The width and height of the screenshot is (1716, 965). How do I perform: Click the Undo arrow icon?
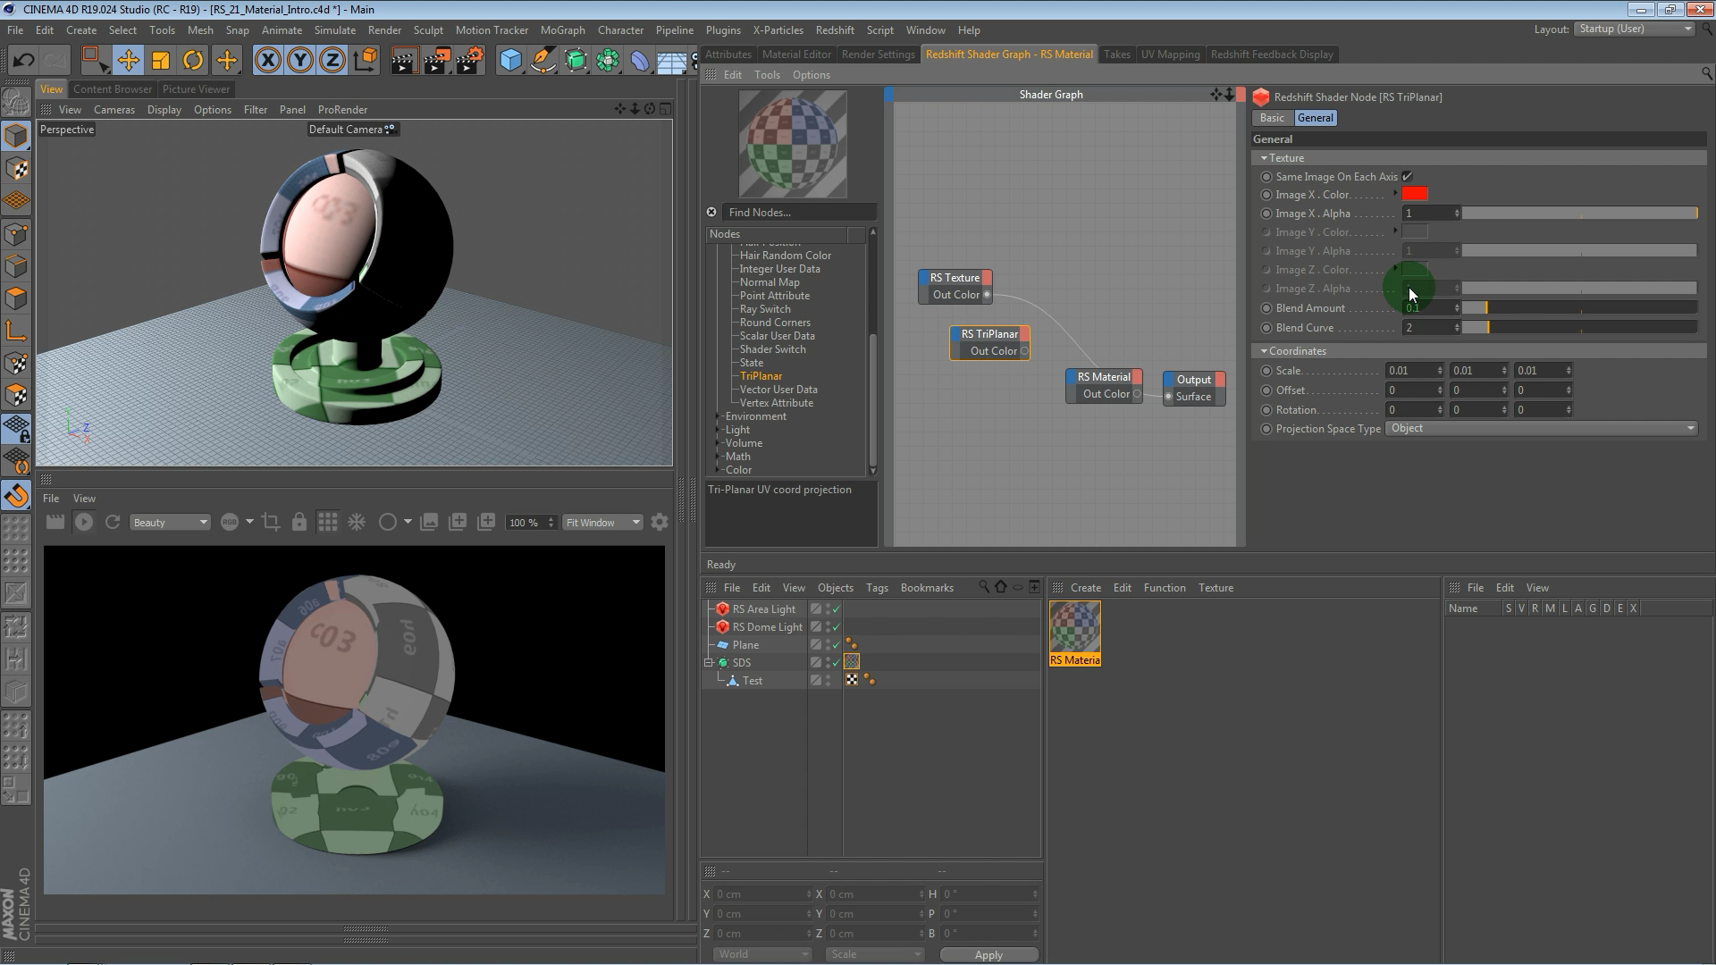[x=24, y=61]
